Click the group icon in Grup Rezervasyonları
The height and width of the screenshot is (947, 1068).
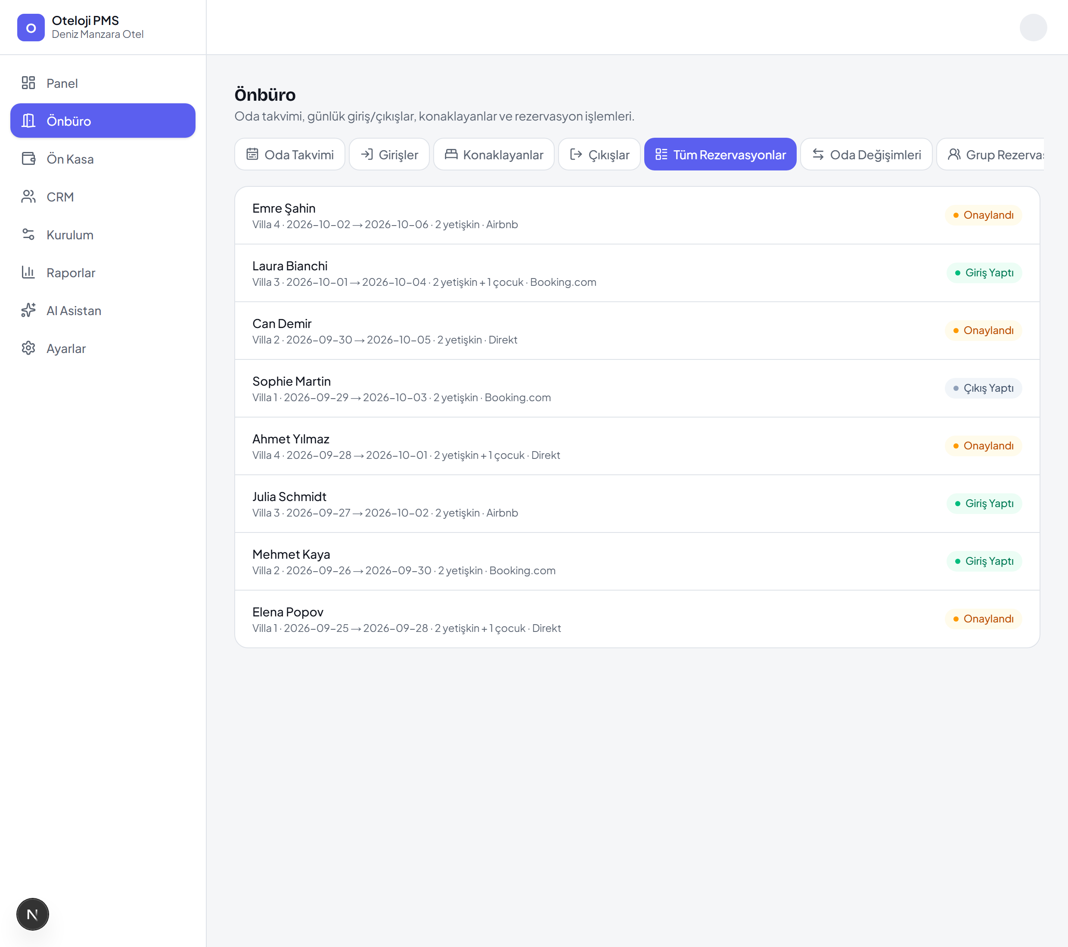pos(954,154)
